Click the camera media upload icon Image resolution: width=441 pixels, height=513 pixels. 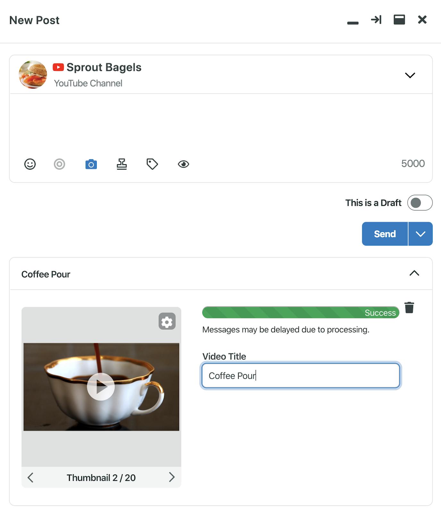91,164
